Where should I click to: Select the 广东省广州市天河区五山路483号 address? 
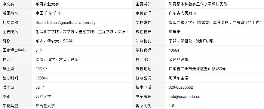click(x=197, y=69)
